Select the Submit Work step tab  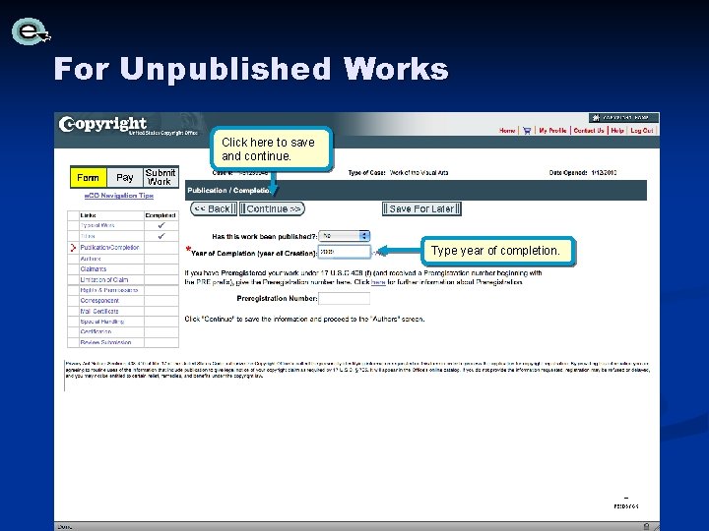[161, 177]
